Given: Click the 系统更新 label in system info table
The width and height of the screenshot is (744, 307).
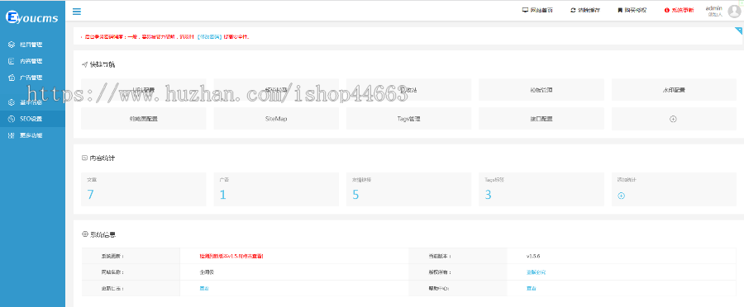Looking at the screenshot, I should (x=112, y=256).
